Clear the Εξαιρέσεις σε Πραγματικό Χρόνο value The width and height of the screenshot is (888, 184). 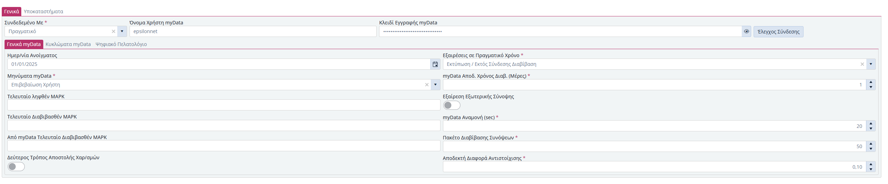tap(862, 64)
